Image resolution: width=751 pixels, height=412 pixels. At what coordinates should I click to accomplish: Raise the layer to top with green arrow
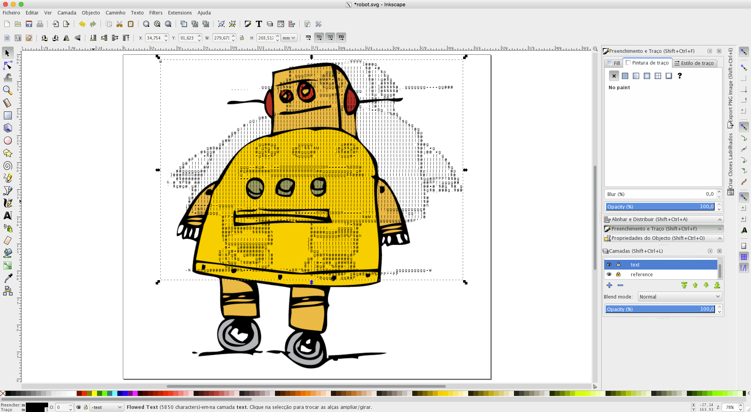click(x=684, y=285)
